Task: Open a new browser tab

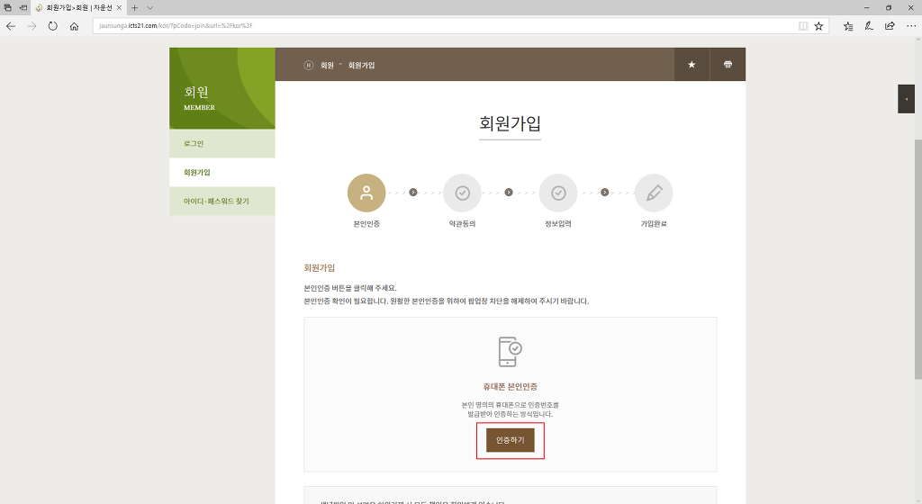Action: (x=135, y=7)
